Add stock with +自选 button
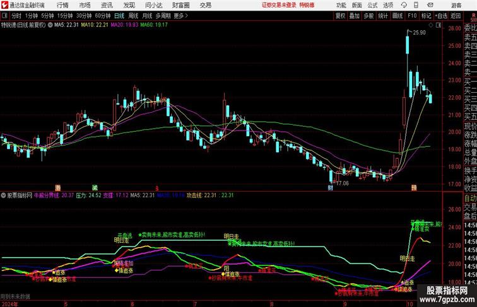477x307 pixels. click(441, 16)
